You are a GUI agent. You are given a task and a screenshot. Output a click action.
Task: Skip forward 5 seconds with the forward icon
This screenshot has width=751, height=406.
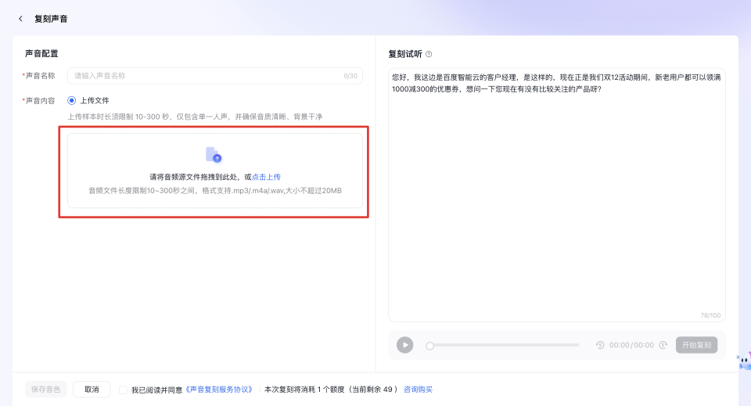click(663, 345)
